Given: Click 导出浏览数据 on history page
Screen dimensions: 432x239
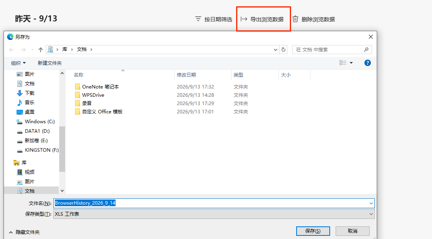Looking at the screenshot, I should pyautogui.click(x=262, y=19).
